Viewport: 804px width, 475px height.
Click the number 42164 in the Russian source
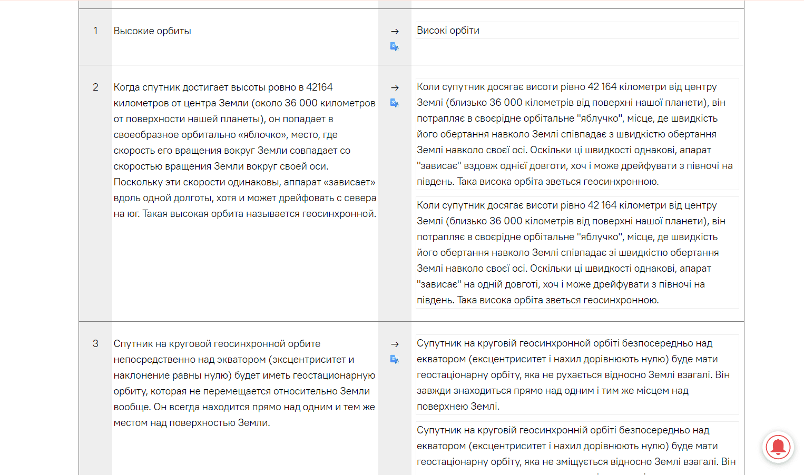[x=319, y=87]
